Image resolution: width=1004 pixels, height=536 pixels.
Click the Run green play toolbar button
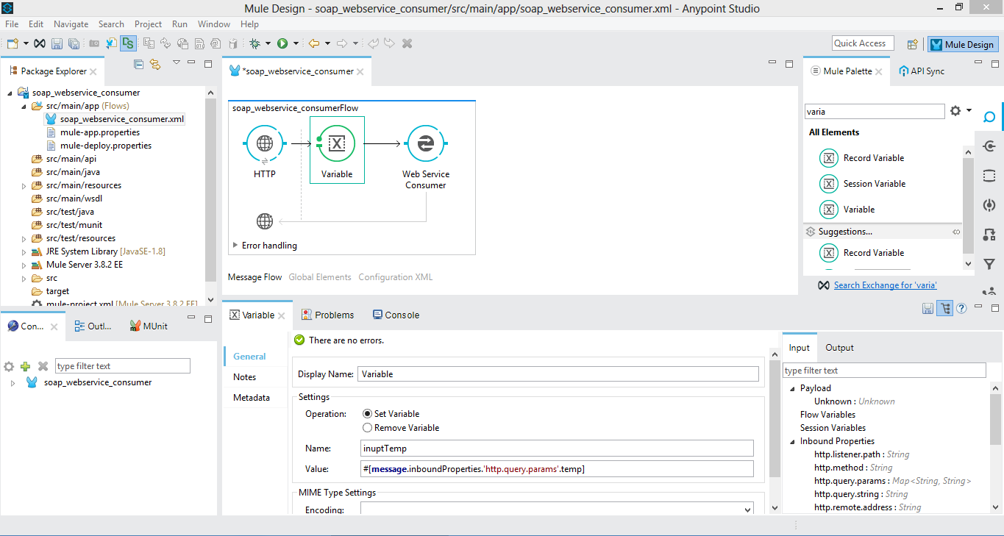(x=282, y=44)
